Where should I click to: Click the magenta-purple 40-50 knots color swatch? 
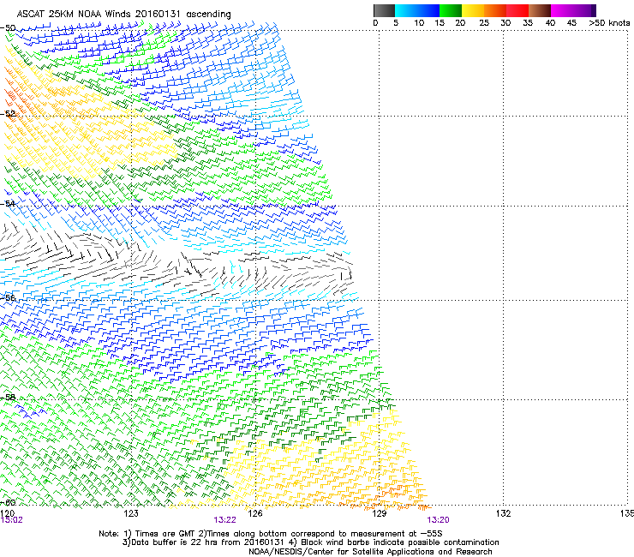(x=573, y=10)
